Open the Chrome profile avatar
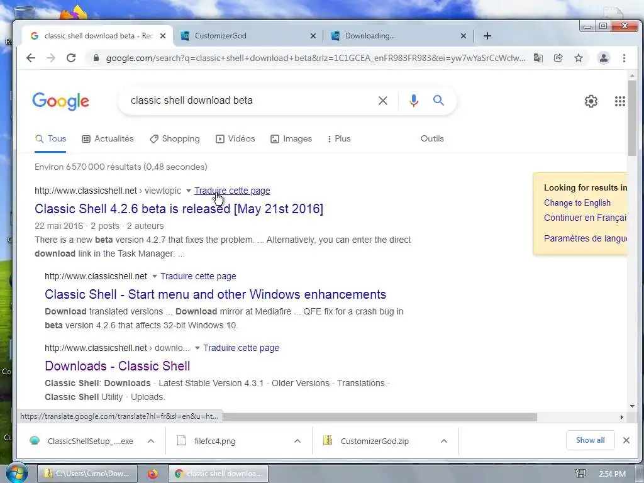The width and height of the screenshot is (644, 483). [603, 58]
